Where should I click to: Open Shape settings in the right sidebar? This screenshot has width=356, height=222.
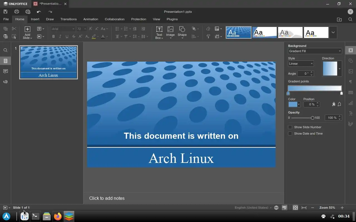(351, 61)
